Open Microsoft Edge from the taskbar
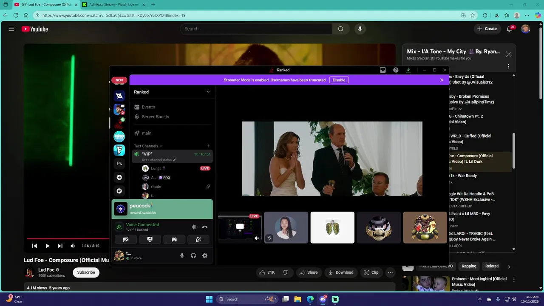 click(x=310, y=299)
